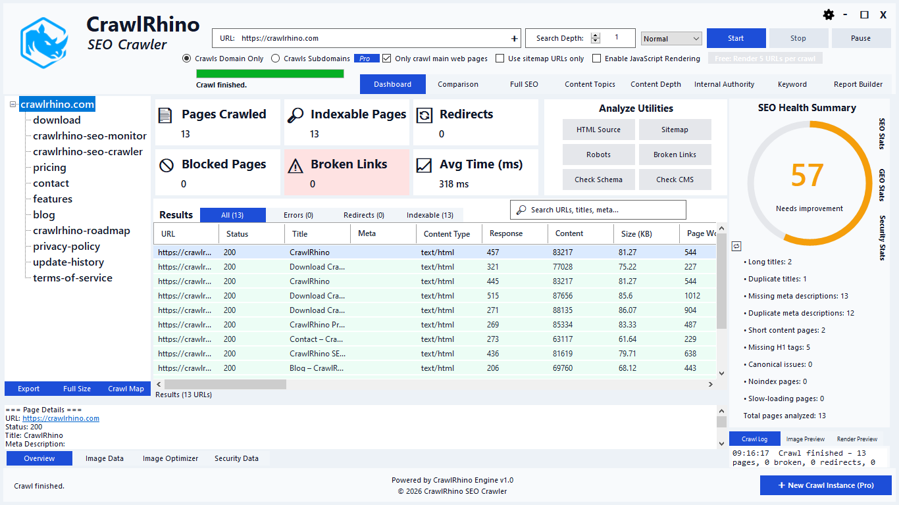Open the settings gear menu
899x505 pixels.
pos(829,14)
